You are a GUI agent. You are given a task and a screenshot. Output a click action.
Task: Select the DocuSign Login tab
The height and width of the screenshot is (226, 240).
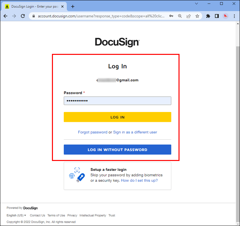pos(34,7)
